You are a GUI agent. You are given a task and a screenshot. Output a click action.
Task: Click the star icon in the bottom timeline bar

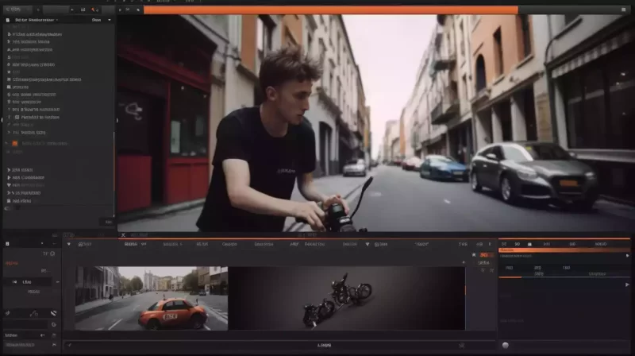pyautogui.click(x=461, y=346)
